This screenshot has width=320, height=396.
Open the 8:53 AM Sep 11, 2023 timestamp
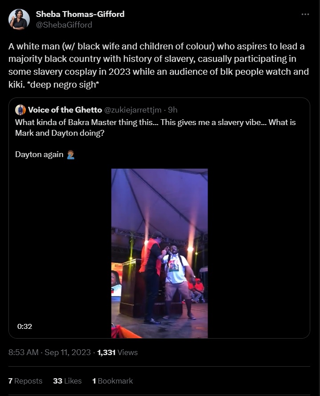[x=49, y=352]
